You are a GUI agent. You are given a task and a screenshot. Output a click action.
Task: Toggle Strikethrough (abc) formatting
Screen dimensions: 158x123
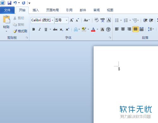click(x=55, y=29)
